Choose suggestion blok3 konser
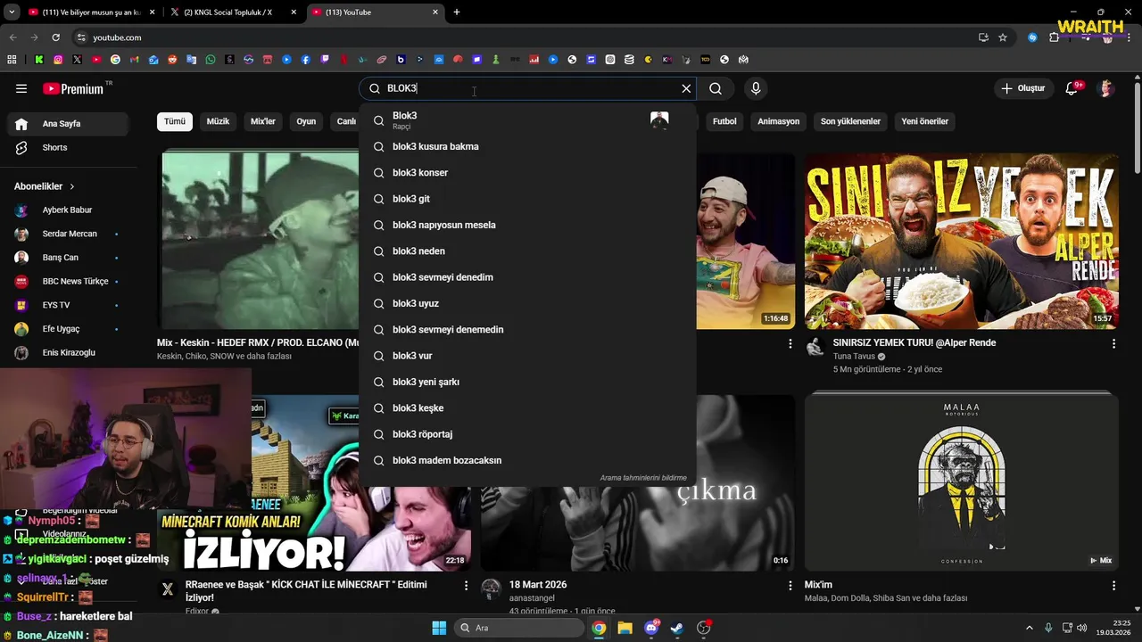Image resolution: width=1142 pixels, height=642 pixels. coord(527,172)
